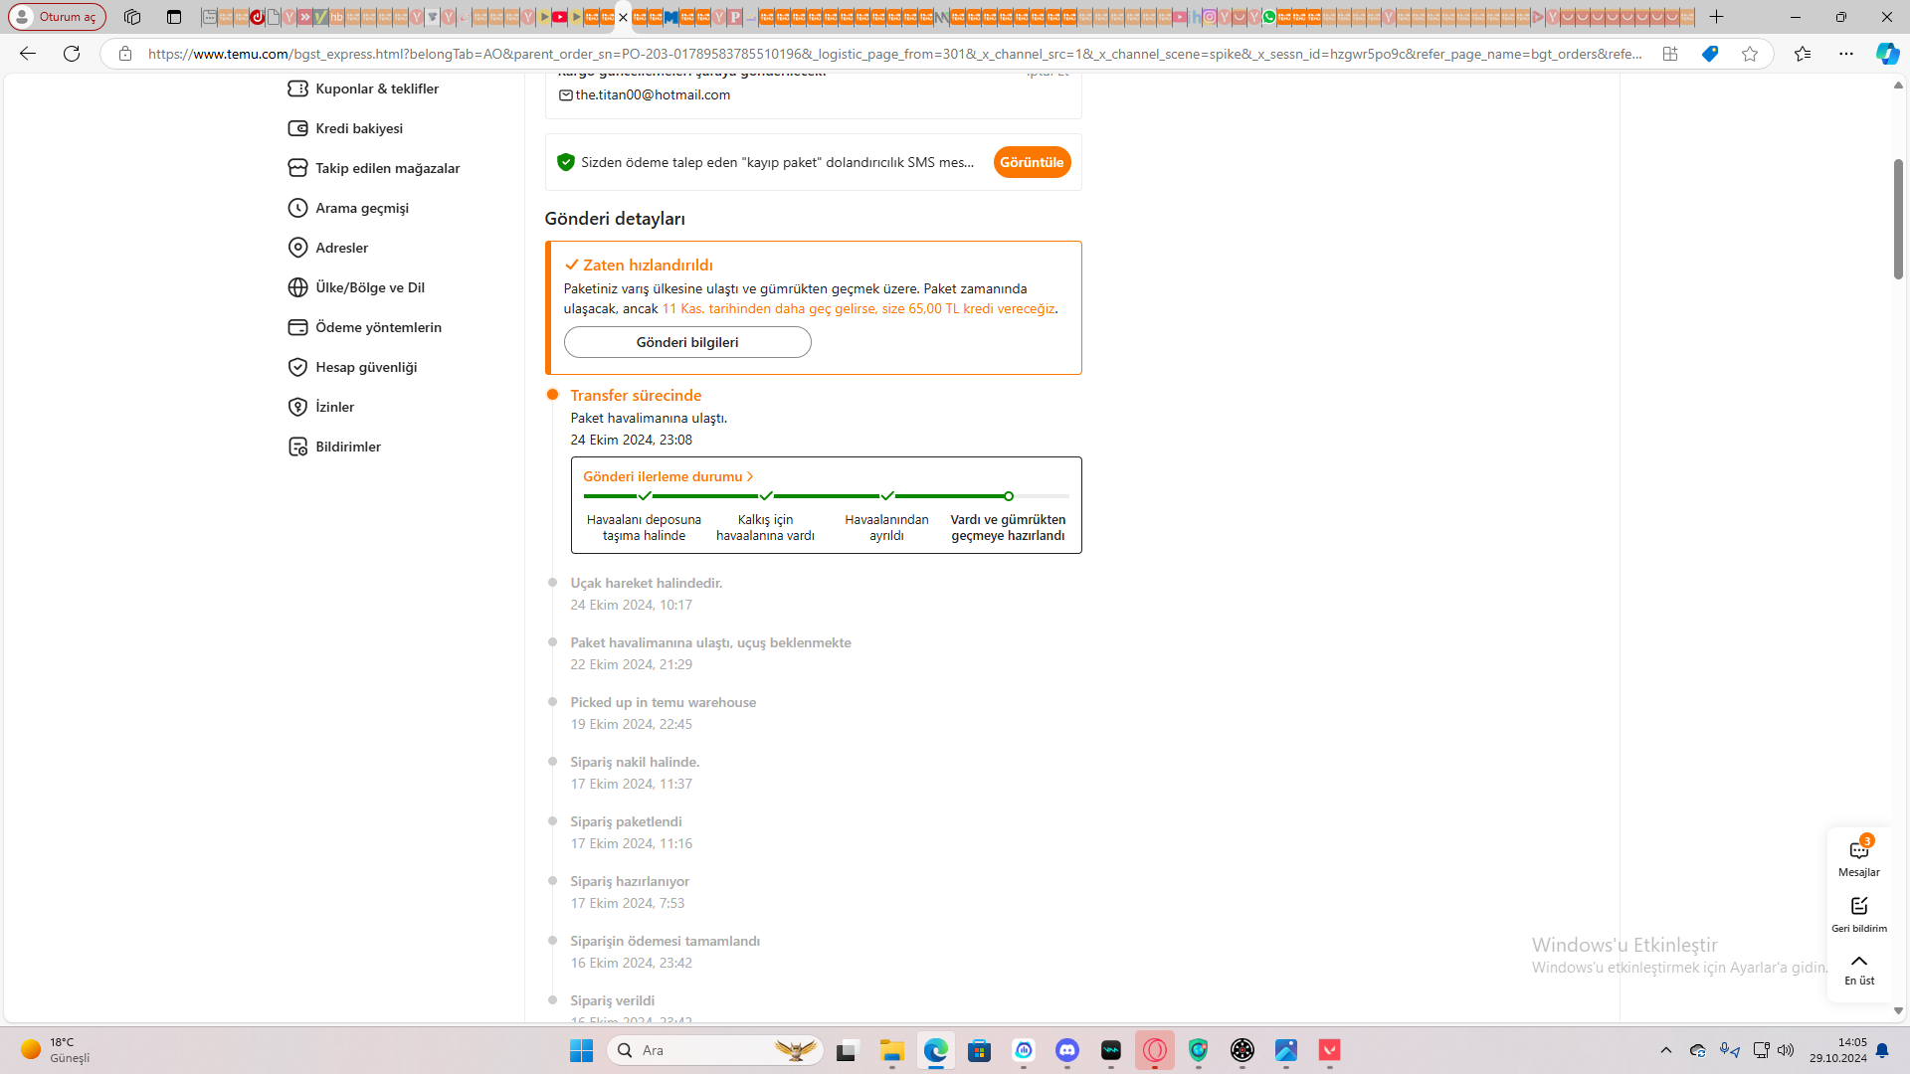Click Siparişin ödemesi tamamlandı status entry

tap(665, 941)
